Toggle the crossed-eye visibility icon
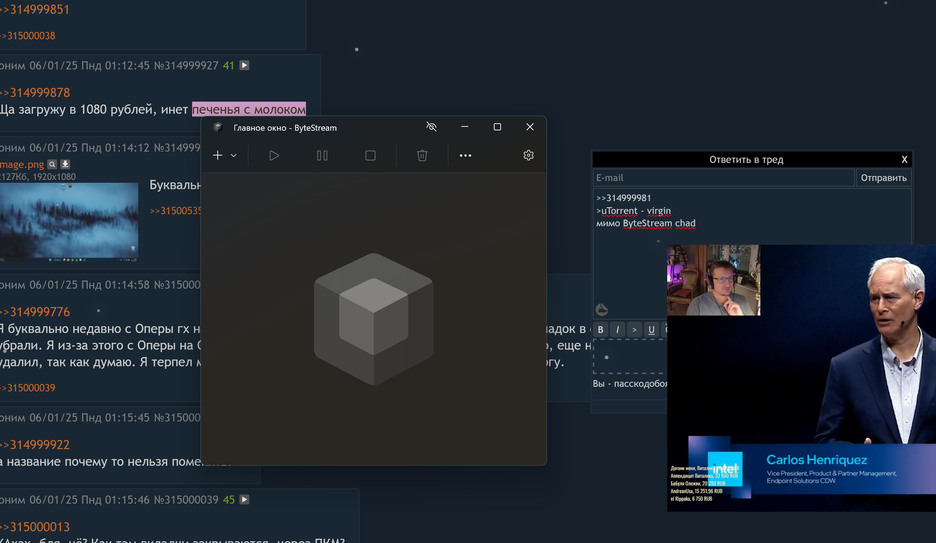The height and width of the screenshot is (543, 936). [x=431, y=127]
